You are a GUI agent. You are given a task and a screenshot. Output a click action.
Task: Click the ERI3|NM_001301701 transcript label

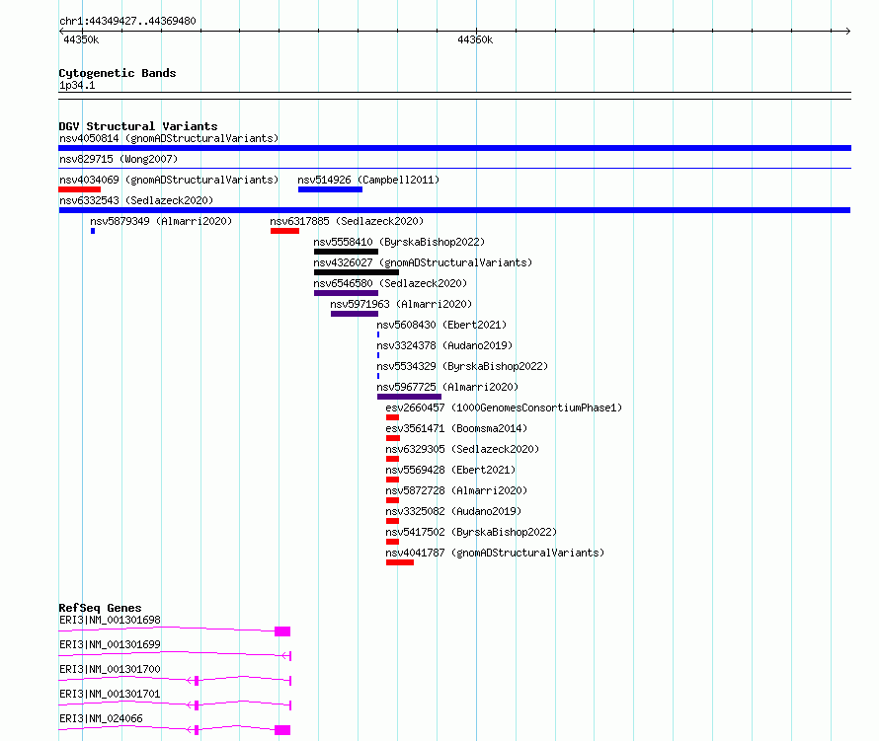(x=110, y=694)
